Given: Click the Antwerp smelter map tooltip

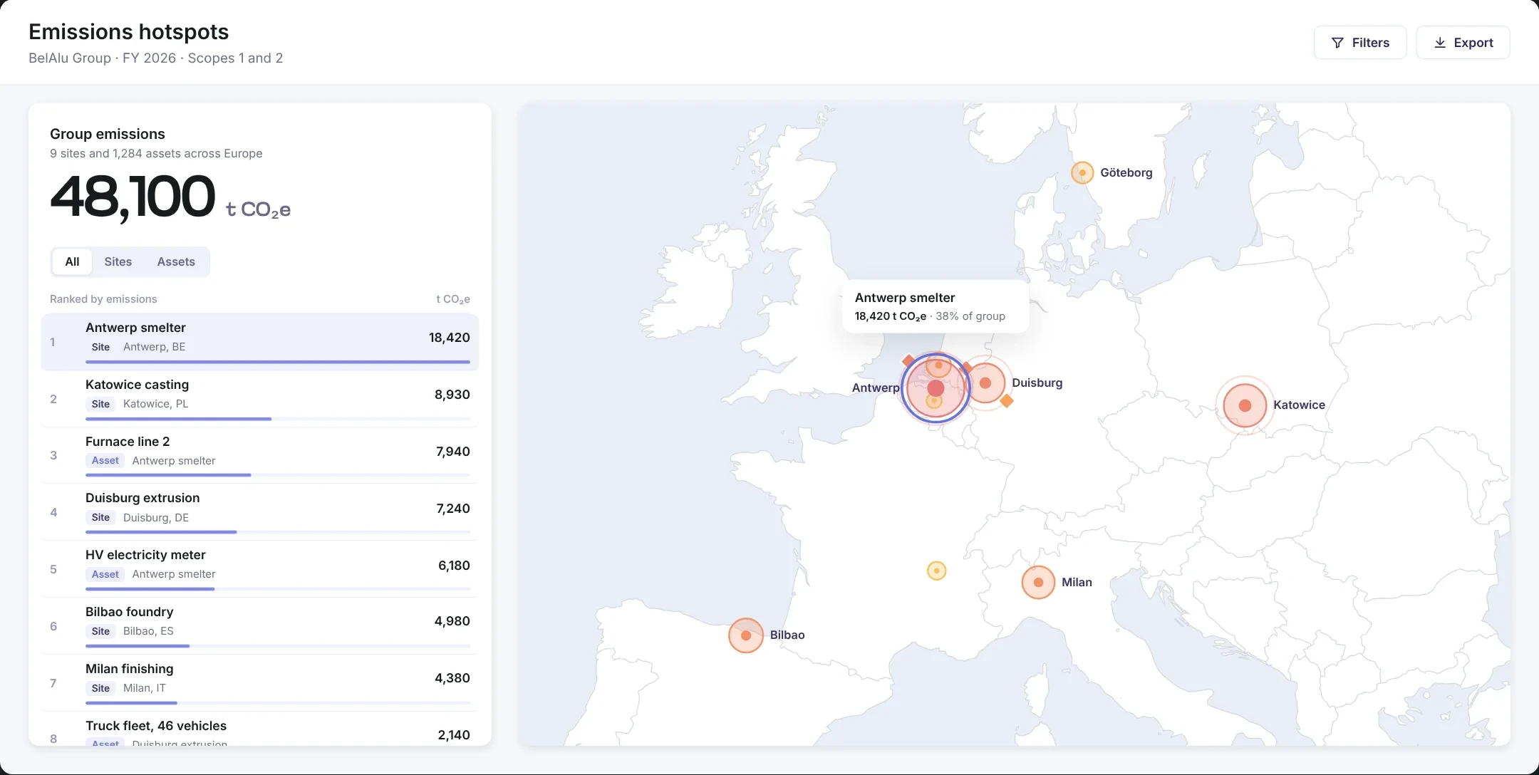Looking at the screenshot, I should pos(936,306).
